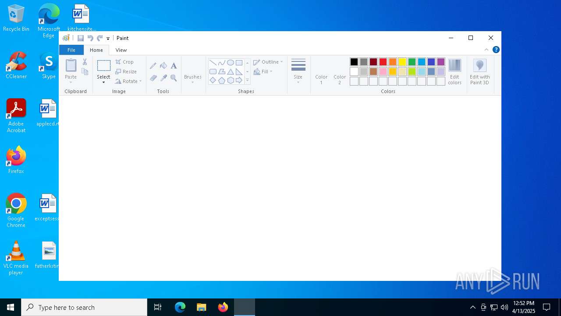Expand the Shapes gallery more arrow

pyautogui.click(x=247, y=80)
